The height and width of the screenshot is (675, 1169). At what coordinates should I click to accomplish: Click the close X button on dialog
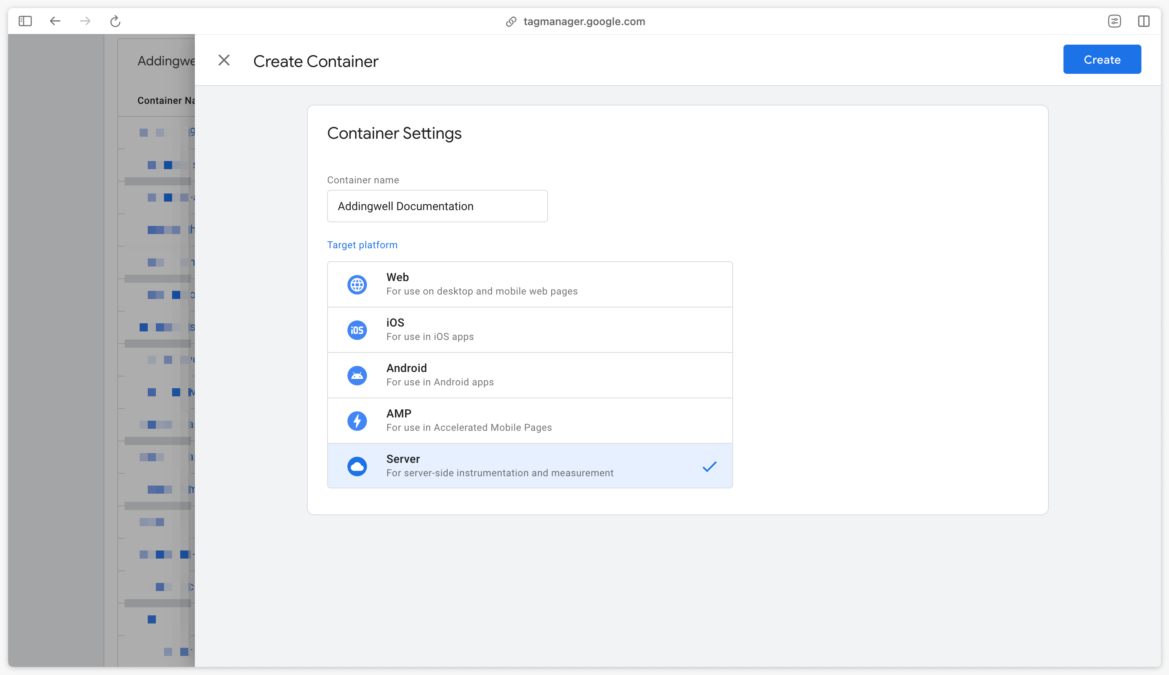[x=224, y=60]
